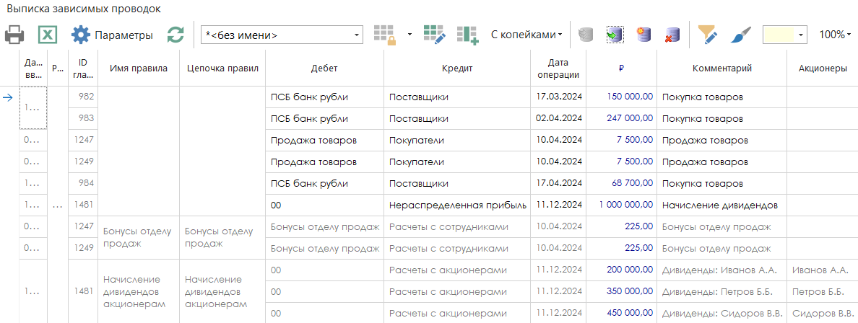858x323 pixels.
Task: Click the edit grid pencil icon
Action: [x=435, y=35]
